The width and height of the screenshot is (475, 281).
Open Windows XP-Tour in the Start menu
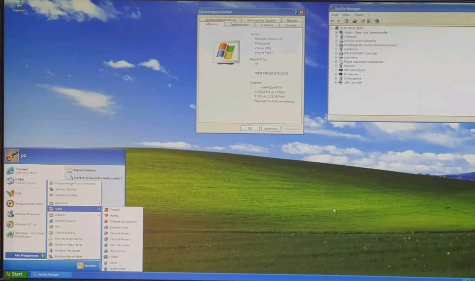[25, 225]
